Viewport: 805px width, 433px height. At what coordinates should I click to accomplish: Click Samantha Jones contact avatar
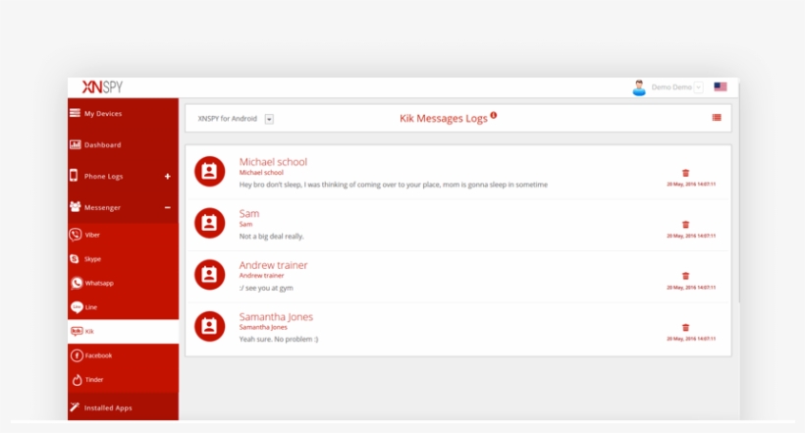(x=209, y=326)
